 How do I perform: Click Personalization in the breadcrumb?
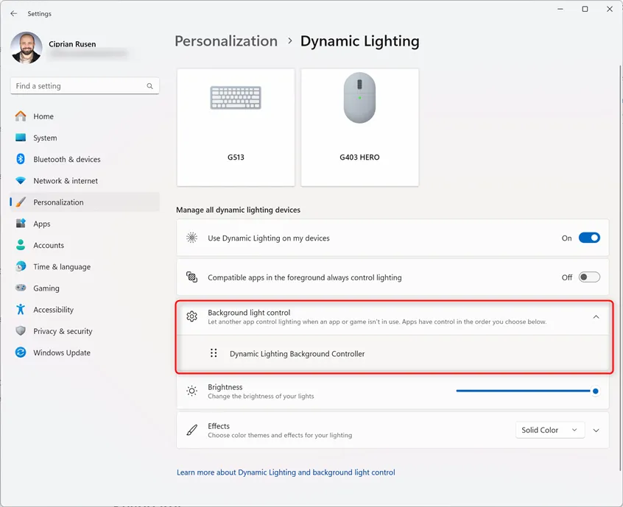pos(226,41)
